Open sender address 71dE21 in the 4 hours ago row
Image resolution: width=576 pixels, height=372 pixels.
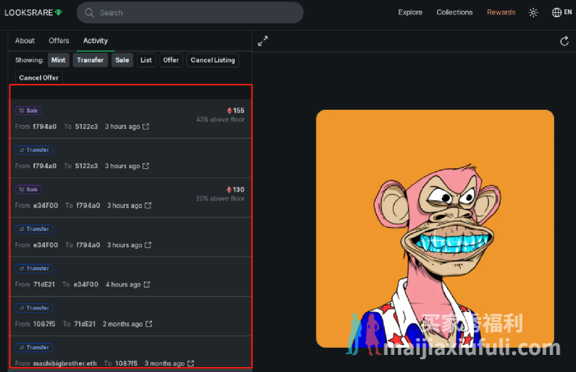click(44, 284)
